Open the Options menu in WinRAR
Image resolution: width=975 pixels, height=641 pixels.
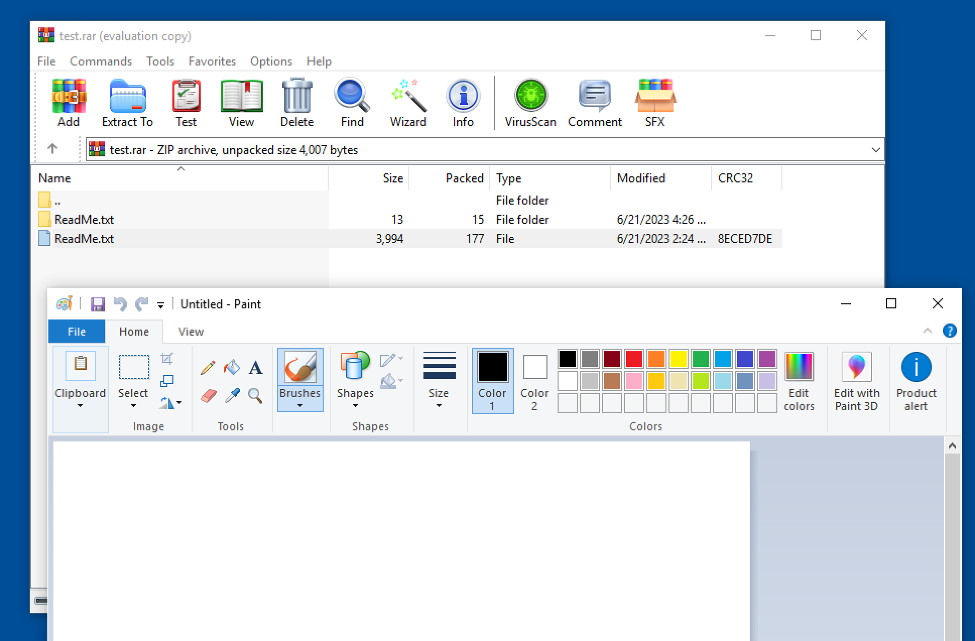tap(271, 61)
